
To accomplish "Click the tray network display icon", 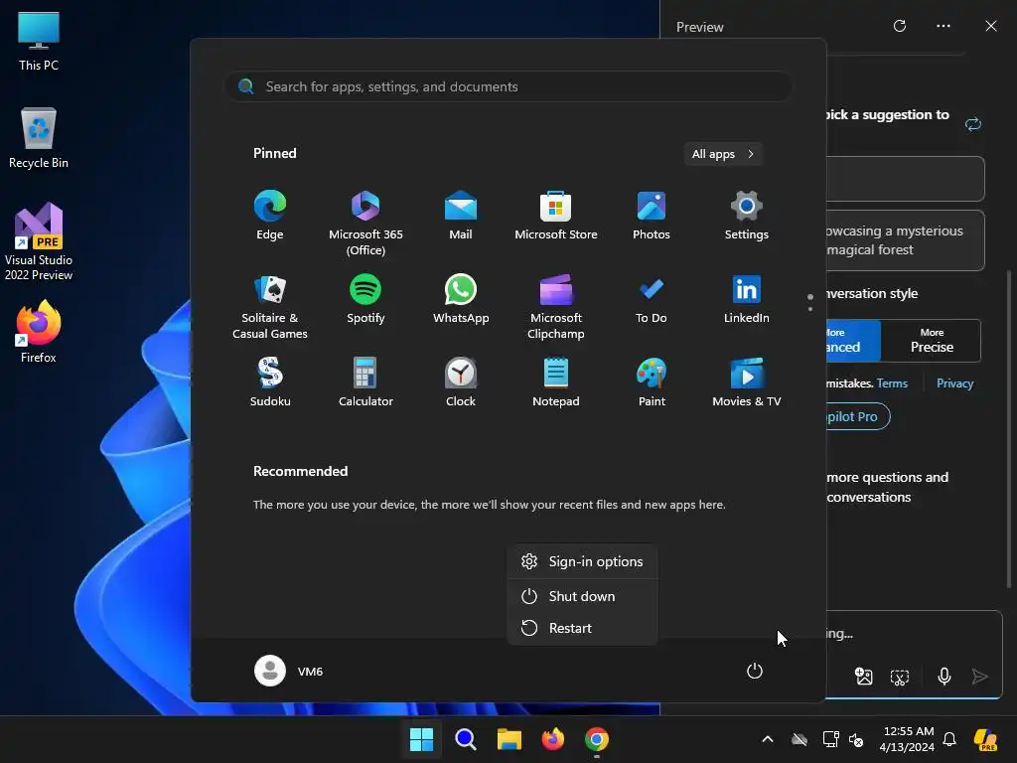I will coord(830,739).
